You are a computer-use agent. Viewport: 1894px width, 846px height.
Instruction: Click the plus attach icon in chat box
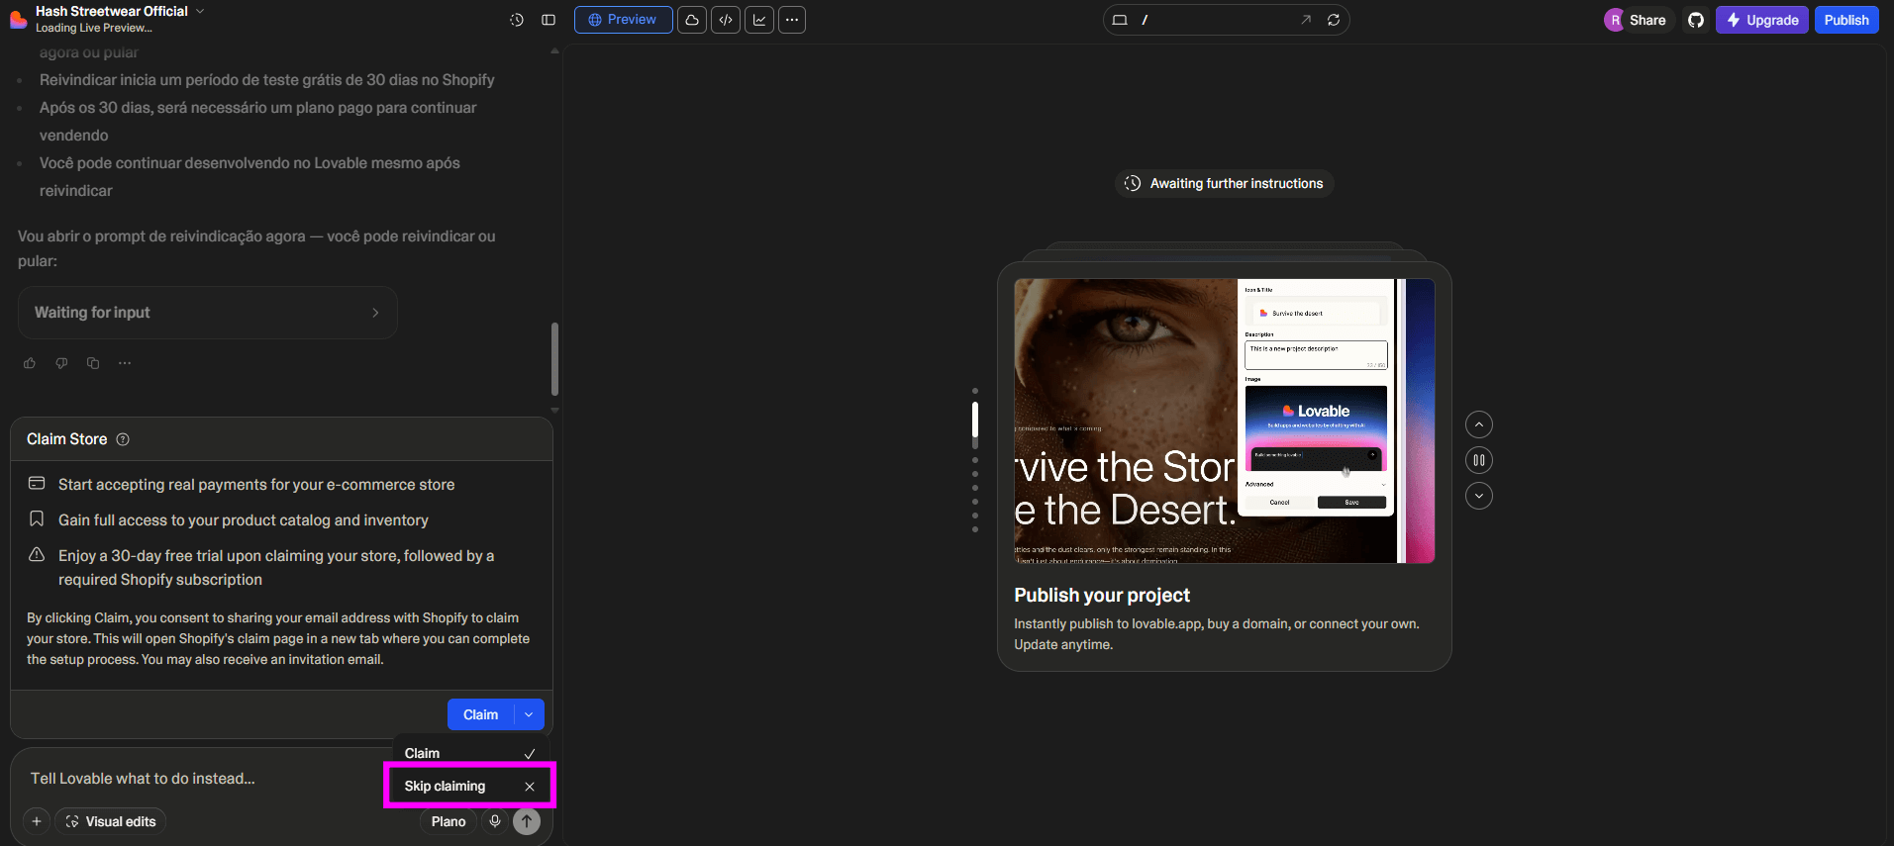pyautogui.click(x=37, y=821)
